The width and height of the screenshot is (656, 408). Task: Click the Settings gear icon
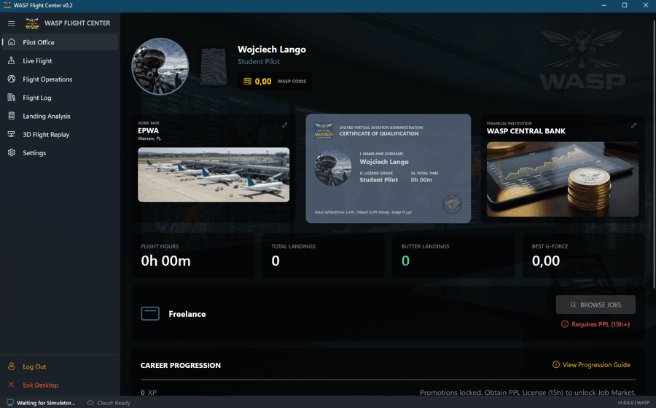click(x=12, y=152)
